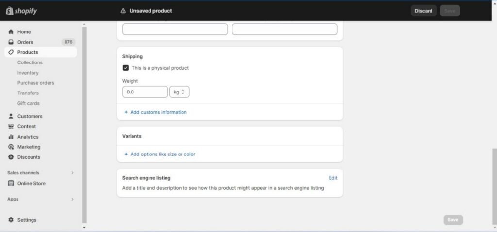
Task: Click the Discard button
Action: click(x=423, y=11)
